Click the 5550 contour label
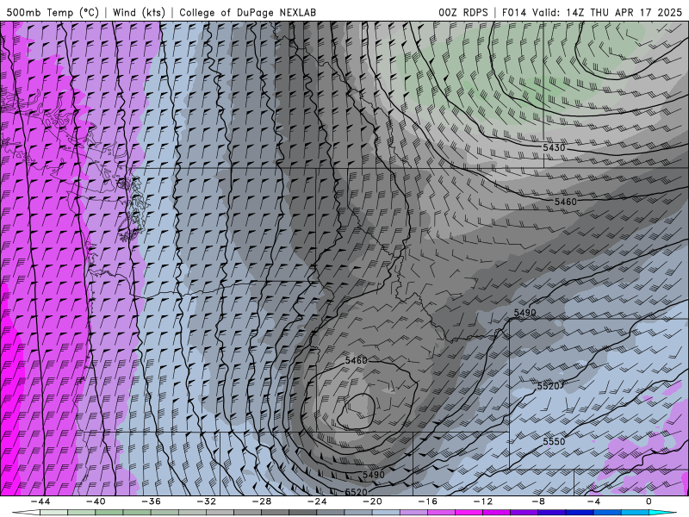Viewport: 689px width, 517px height. point(554,441)
